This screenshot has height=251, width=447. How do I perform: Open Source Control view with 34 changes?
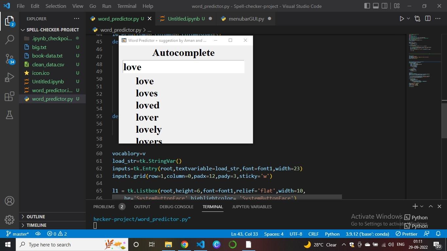click(x=9, y=59)
